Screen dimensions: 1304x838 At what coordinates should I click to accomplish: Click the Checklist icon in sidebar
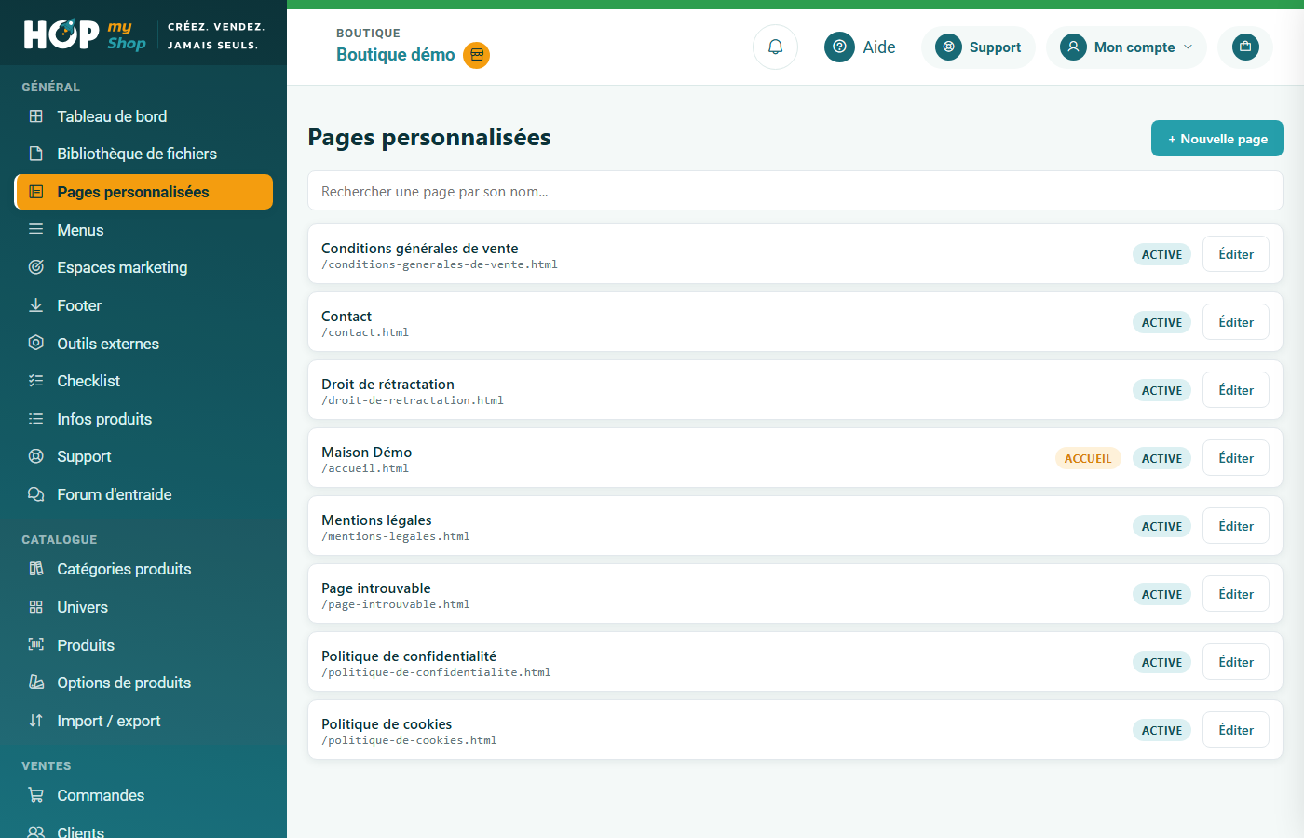tap(36, 381)
